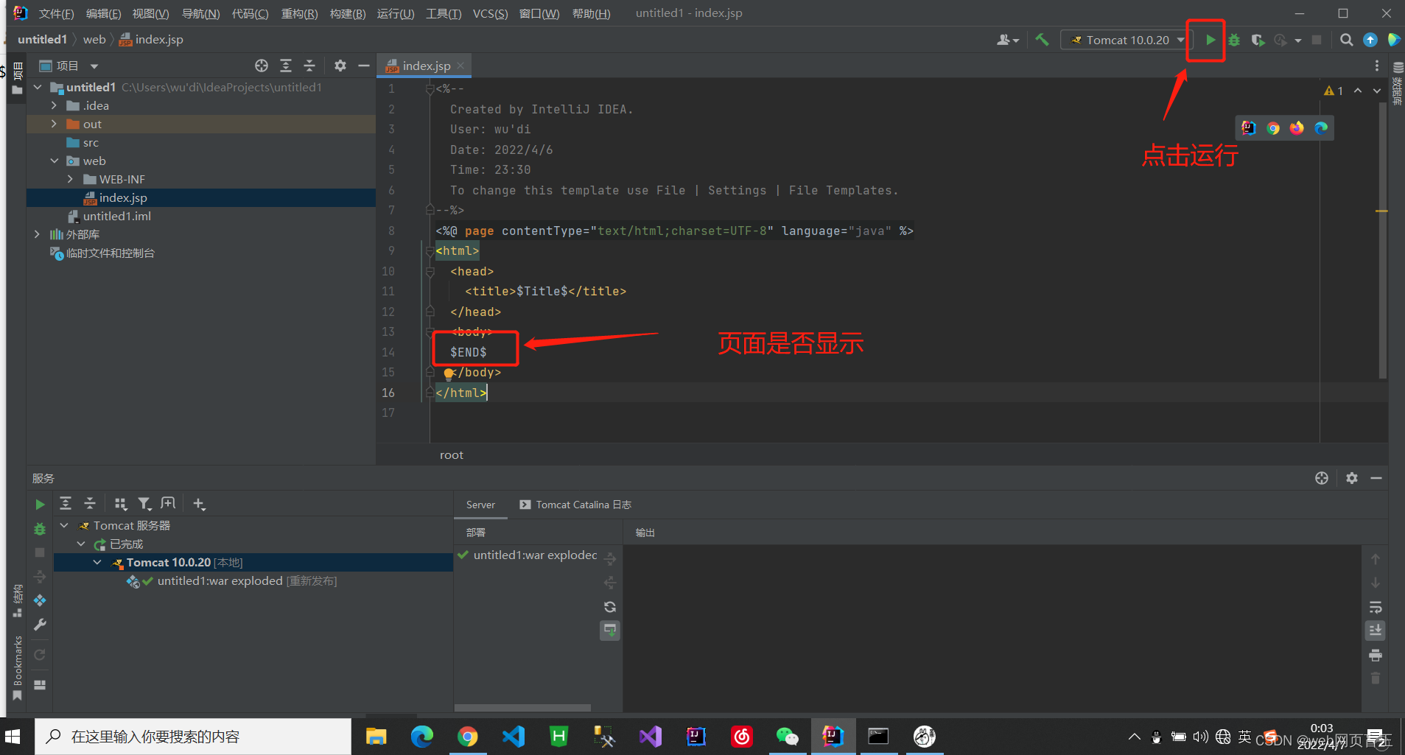Viewport: 1405px width, 755px height.
Task: Open VCS(S) menu
Action: coord(490,13)
